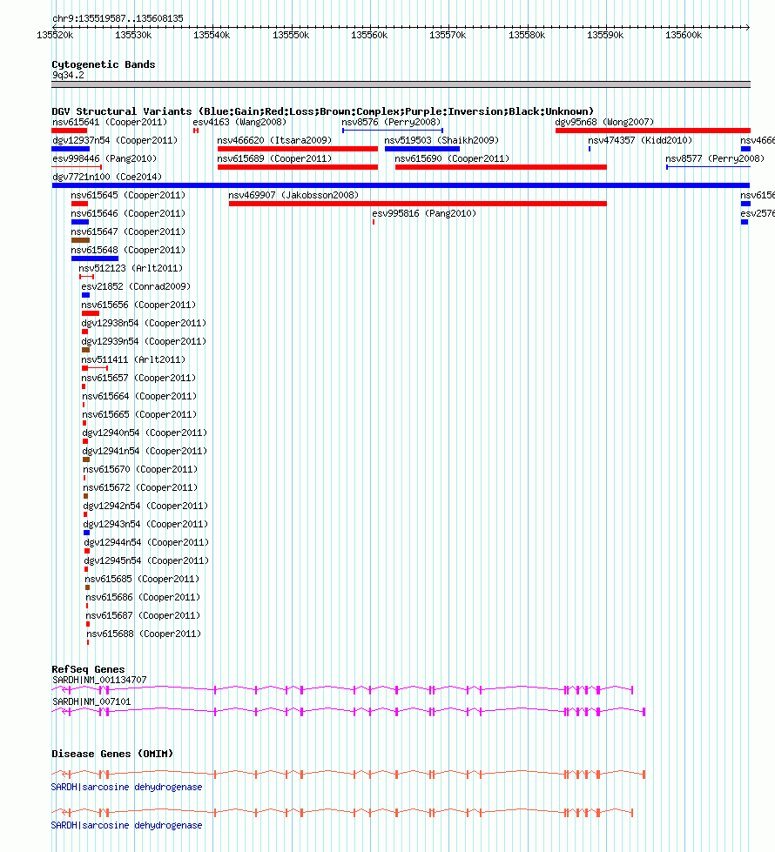Open variant dgv12945n54 (Cooper2011)
This screenshot has width=775, height=852.
[146, 560]
